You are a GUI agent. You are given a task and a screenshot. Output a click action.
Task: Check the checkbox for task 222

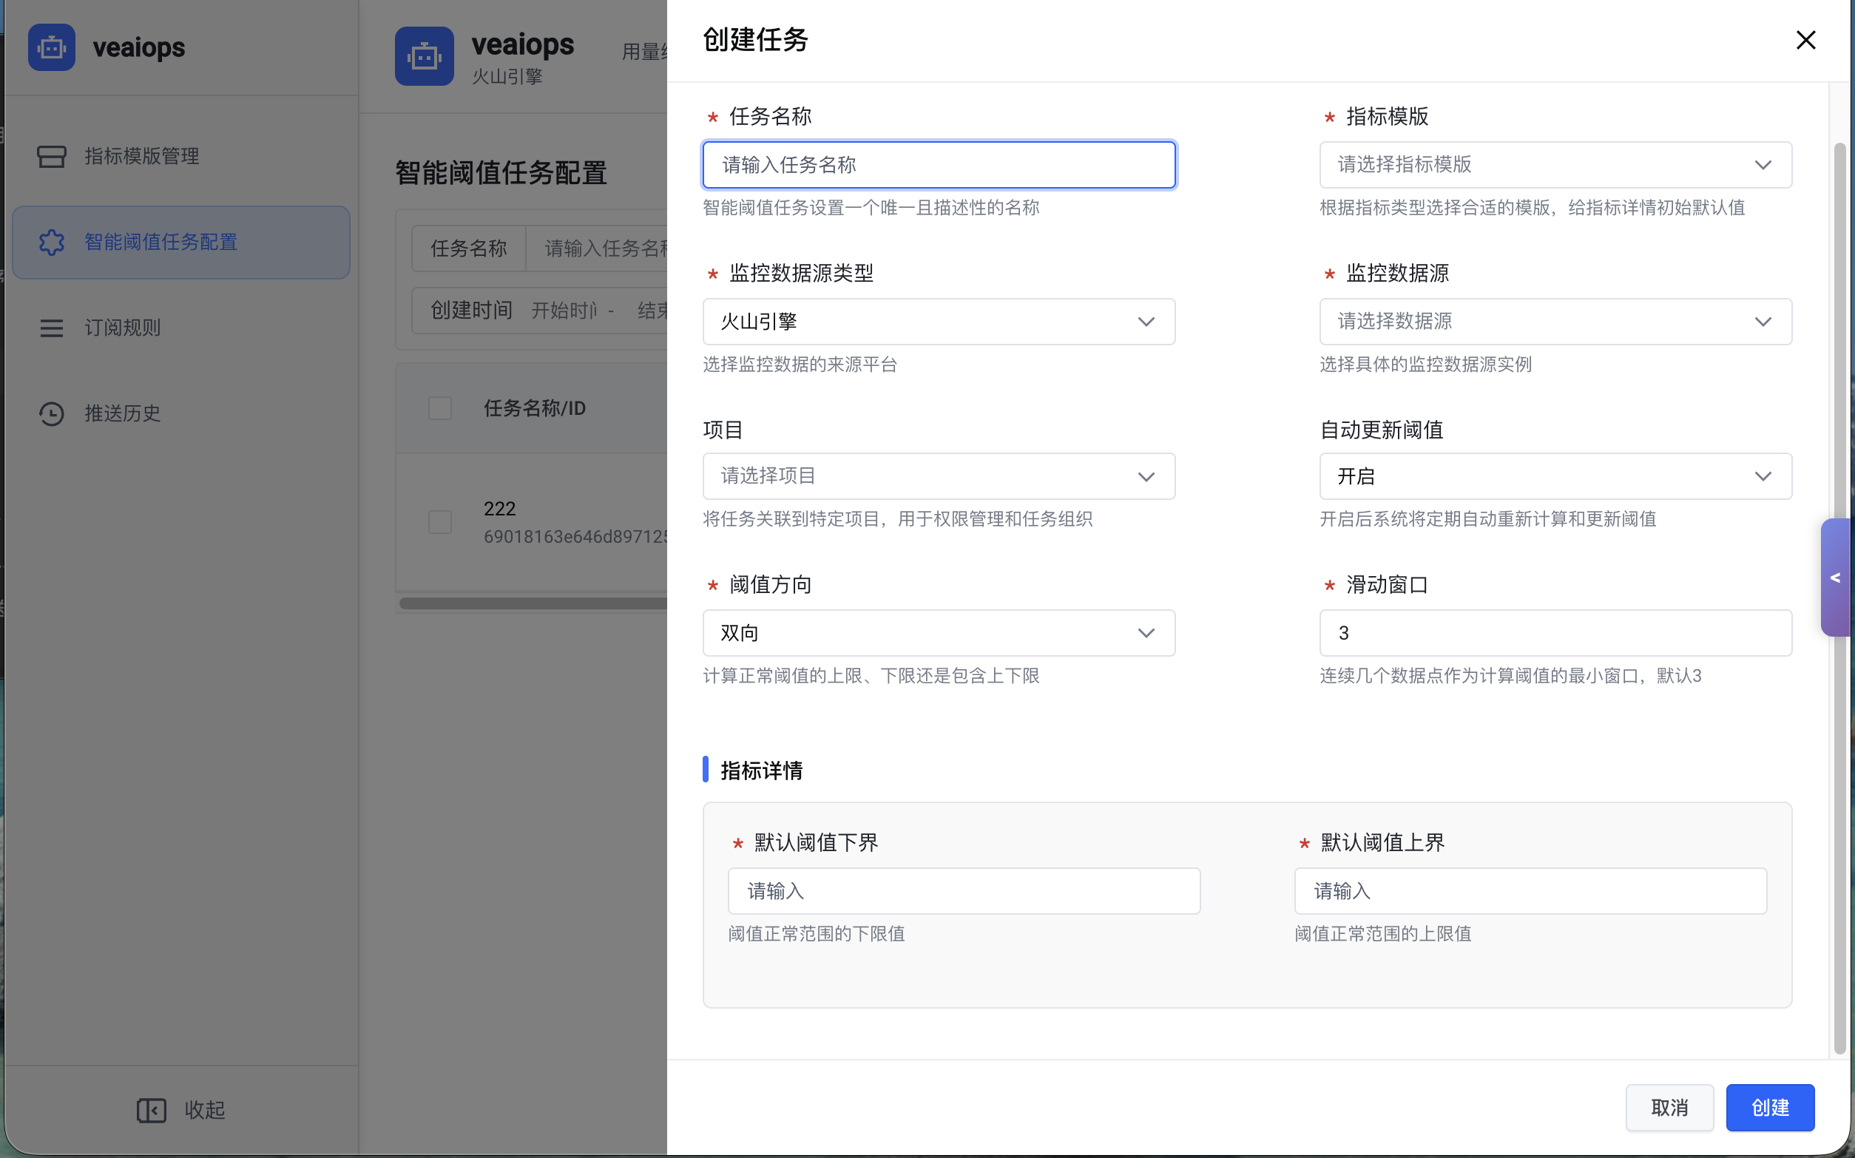439,522
